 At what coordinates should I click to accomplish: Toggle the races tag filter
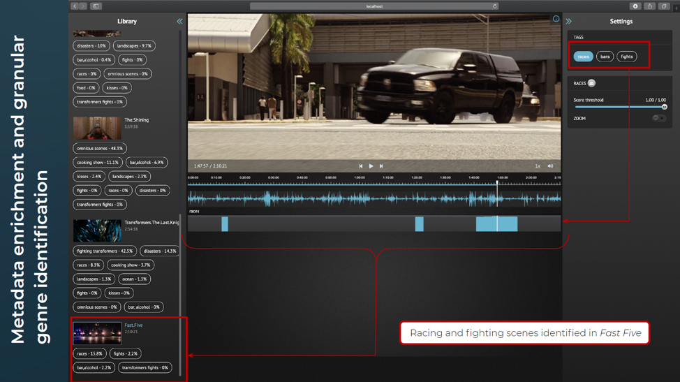pos(583,57)
